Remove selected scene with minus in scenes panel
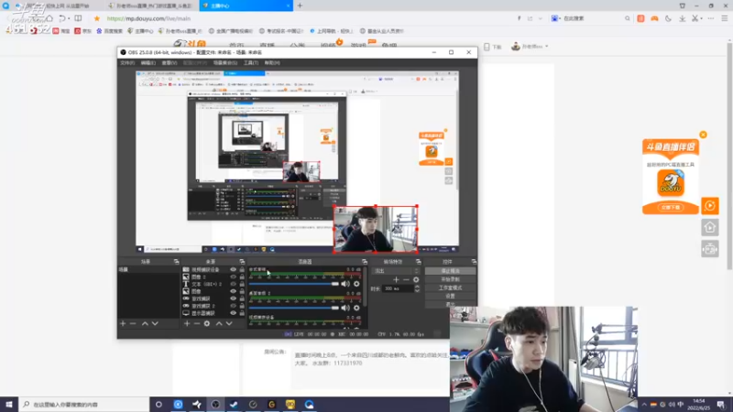Image resolution: width=733 pixels, height=412 pixels. 133,323
